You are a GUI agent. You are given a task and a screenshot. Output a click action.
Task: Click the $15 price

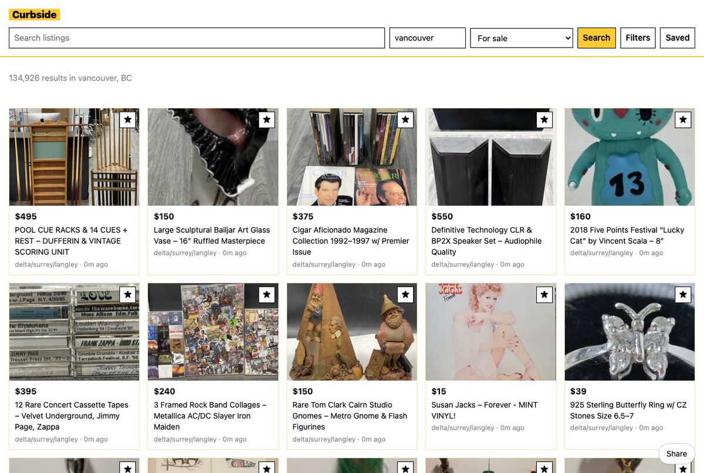(439, 391)
